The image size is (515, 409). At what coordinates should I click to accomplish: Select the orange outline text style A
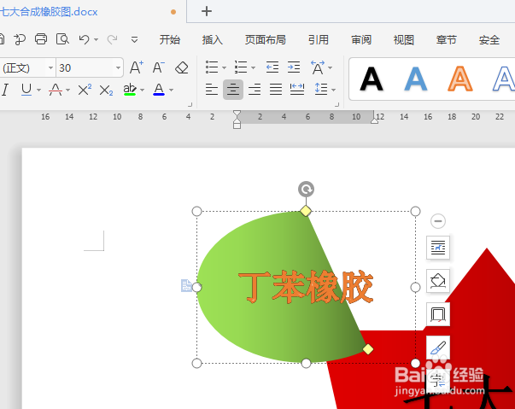[460, 79]
